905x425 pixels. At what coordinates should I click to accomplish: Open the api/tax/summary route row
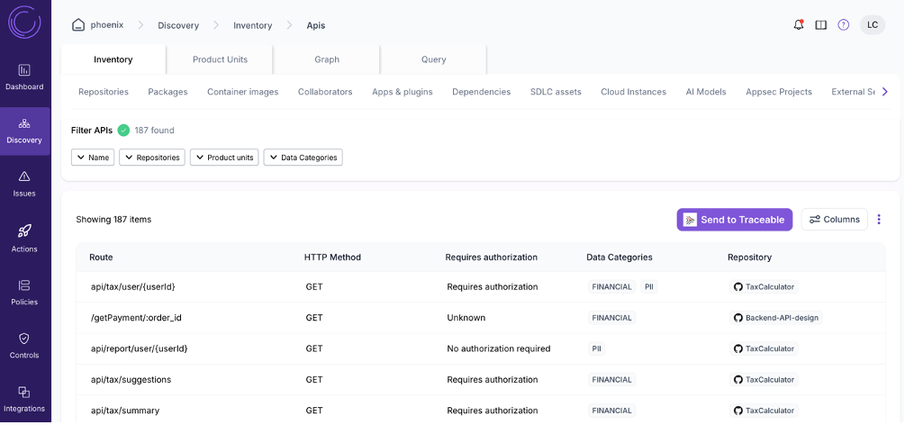(x=481, y=411)
